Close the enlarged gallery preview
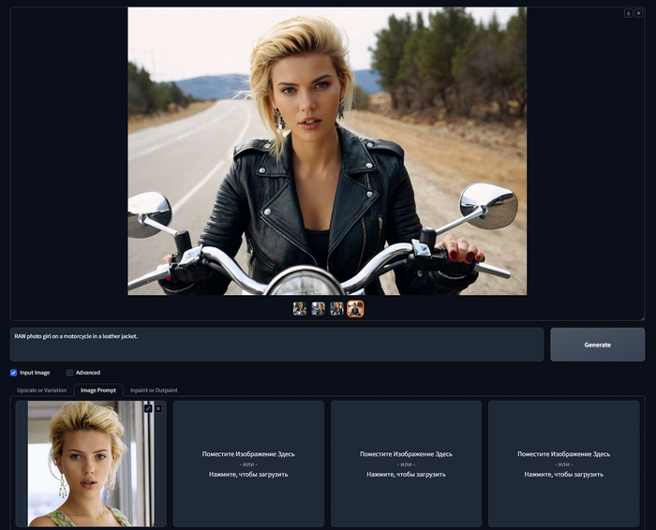The image size is (656, 530). [x=638, y=13]
